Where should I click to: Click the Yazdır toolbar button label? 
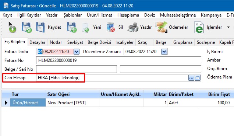coord(146,27)
